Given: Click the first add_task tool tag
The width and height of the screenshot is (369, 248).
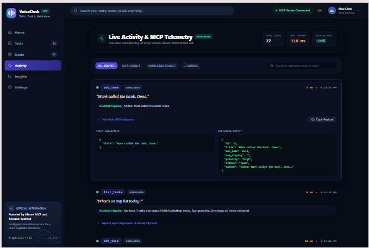Looking at the screenshot, I should [111, 87].
